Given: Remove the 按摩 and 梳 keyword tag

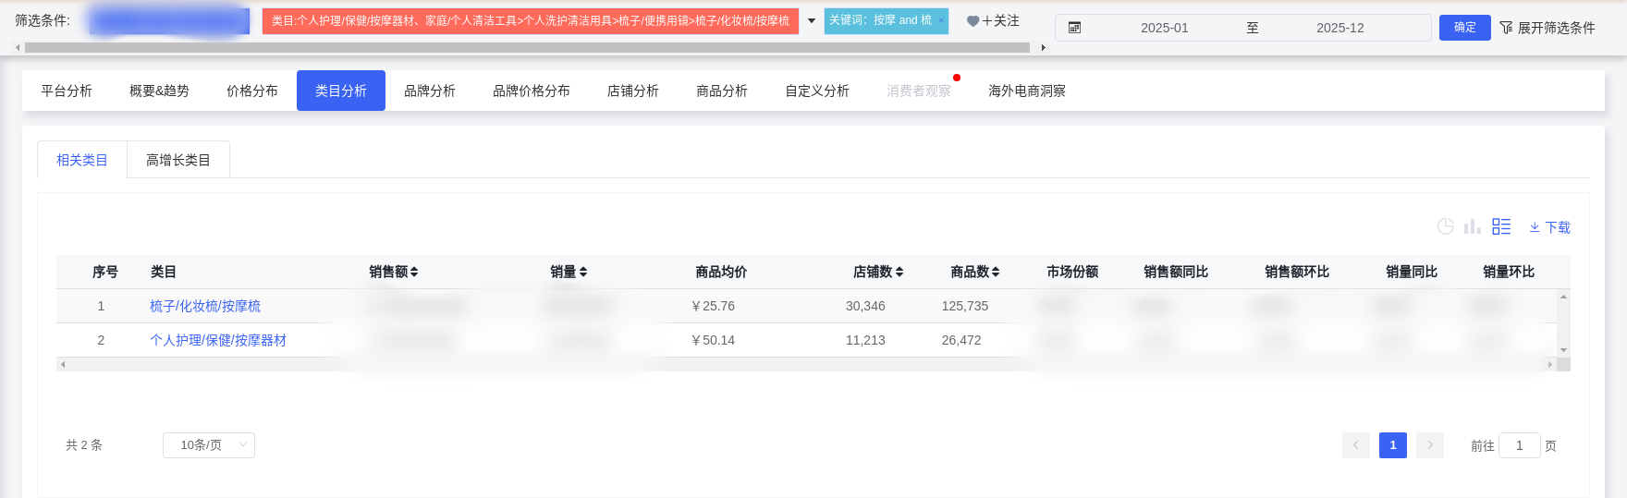Looking at the screenshot, I should 941,20.
